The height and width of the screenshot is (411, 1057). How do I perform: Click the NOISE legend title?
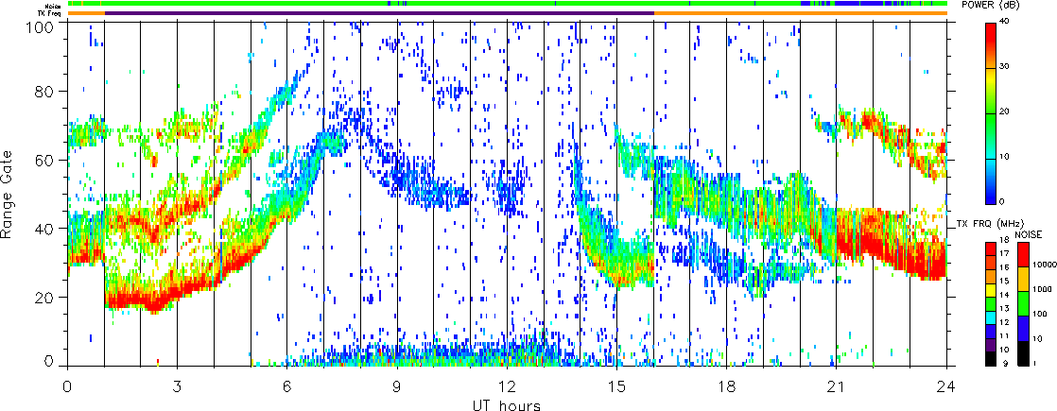1028,234
